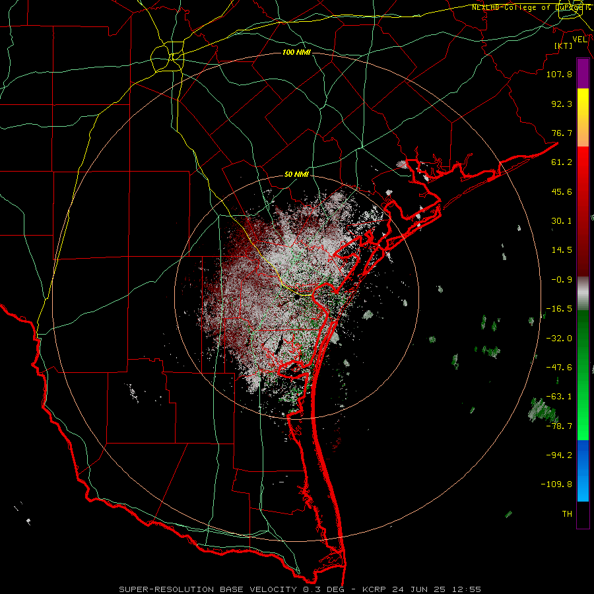Click the -94.2 velocity scale value

point(559,455)
